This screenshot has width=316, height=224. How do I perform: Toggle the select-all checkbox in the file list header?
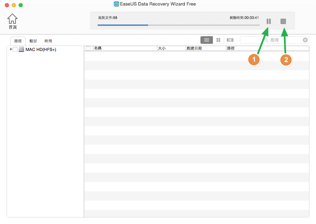point(88,49)
